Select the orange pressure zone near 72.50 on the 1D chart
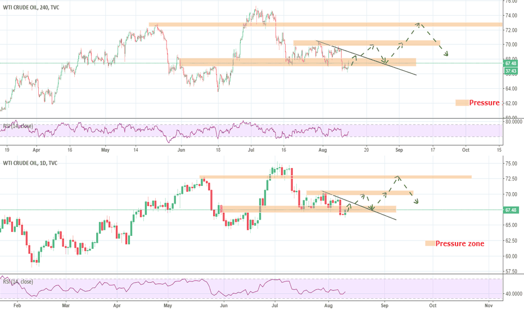The height and width of the screenshot is (309, 524). [x=336, y=177]
